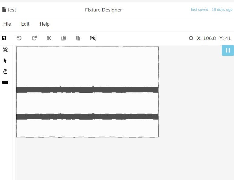Choose the black rectangle fixture tool
The width and height of the screenshot is (234, 180).
coord(5,82)
